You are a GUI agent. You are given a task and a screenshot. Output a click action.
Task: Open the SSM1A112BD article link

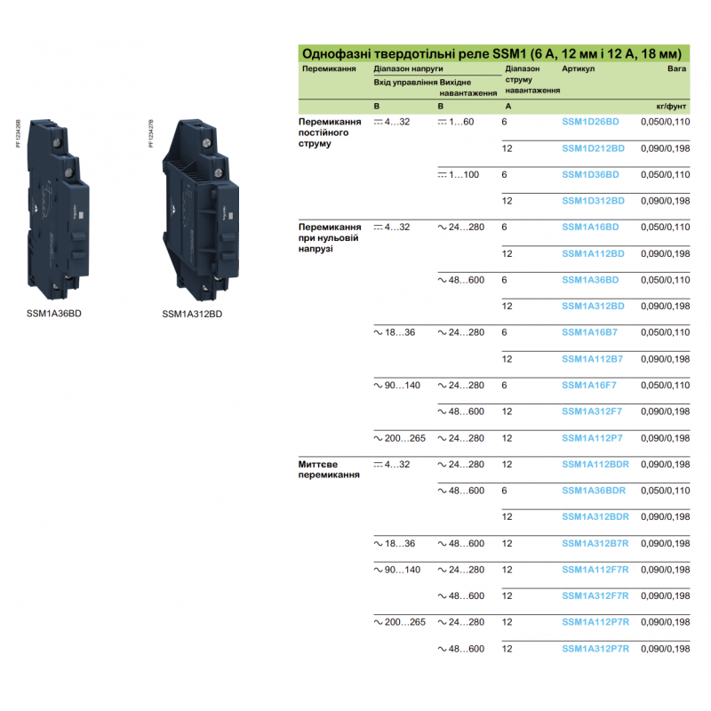coord(592,253)
